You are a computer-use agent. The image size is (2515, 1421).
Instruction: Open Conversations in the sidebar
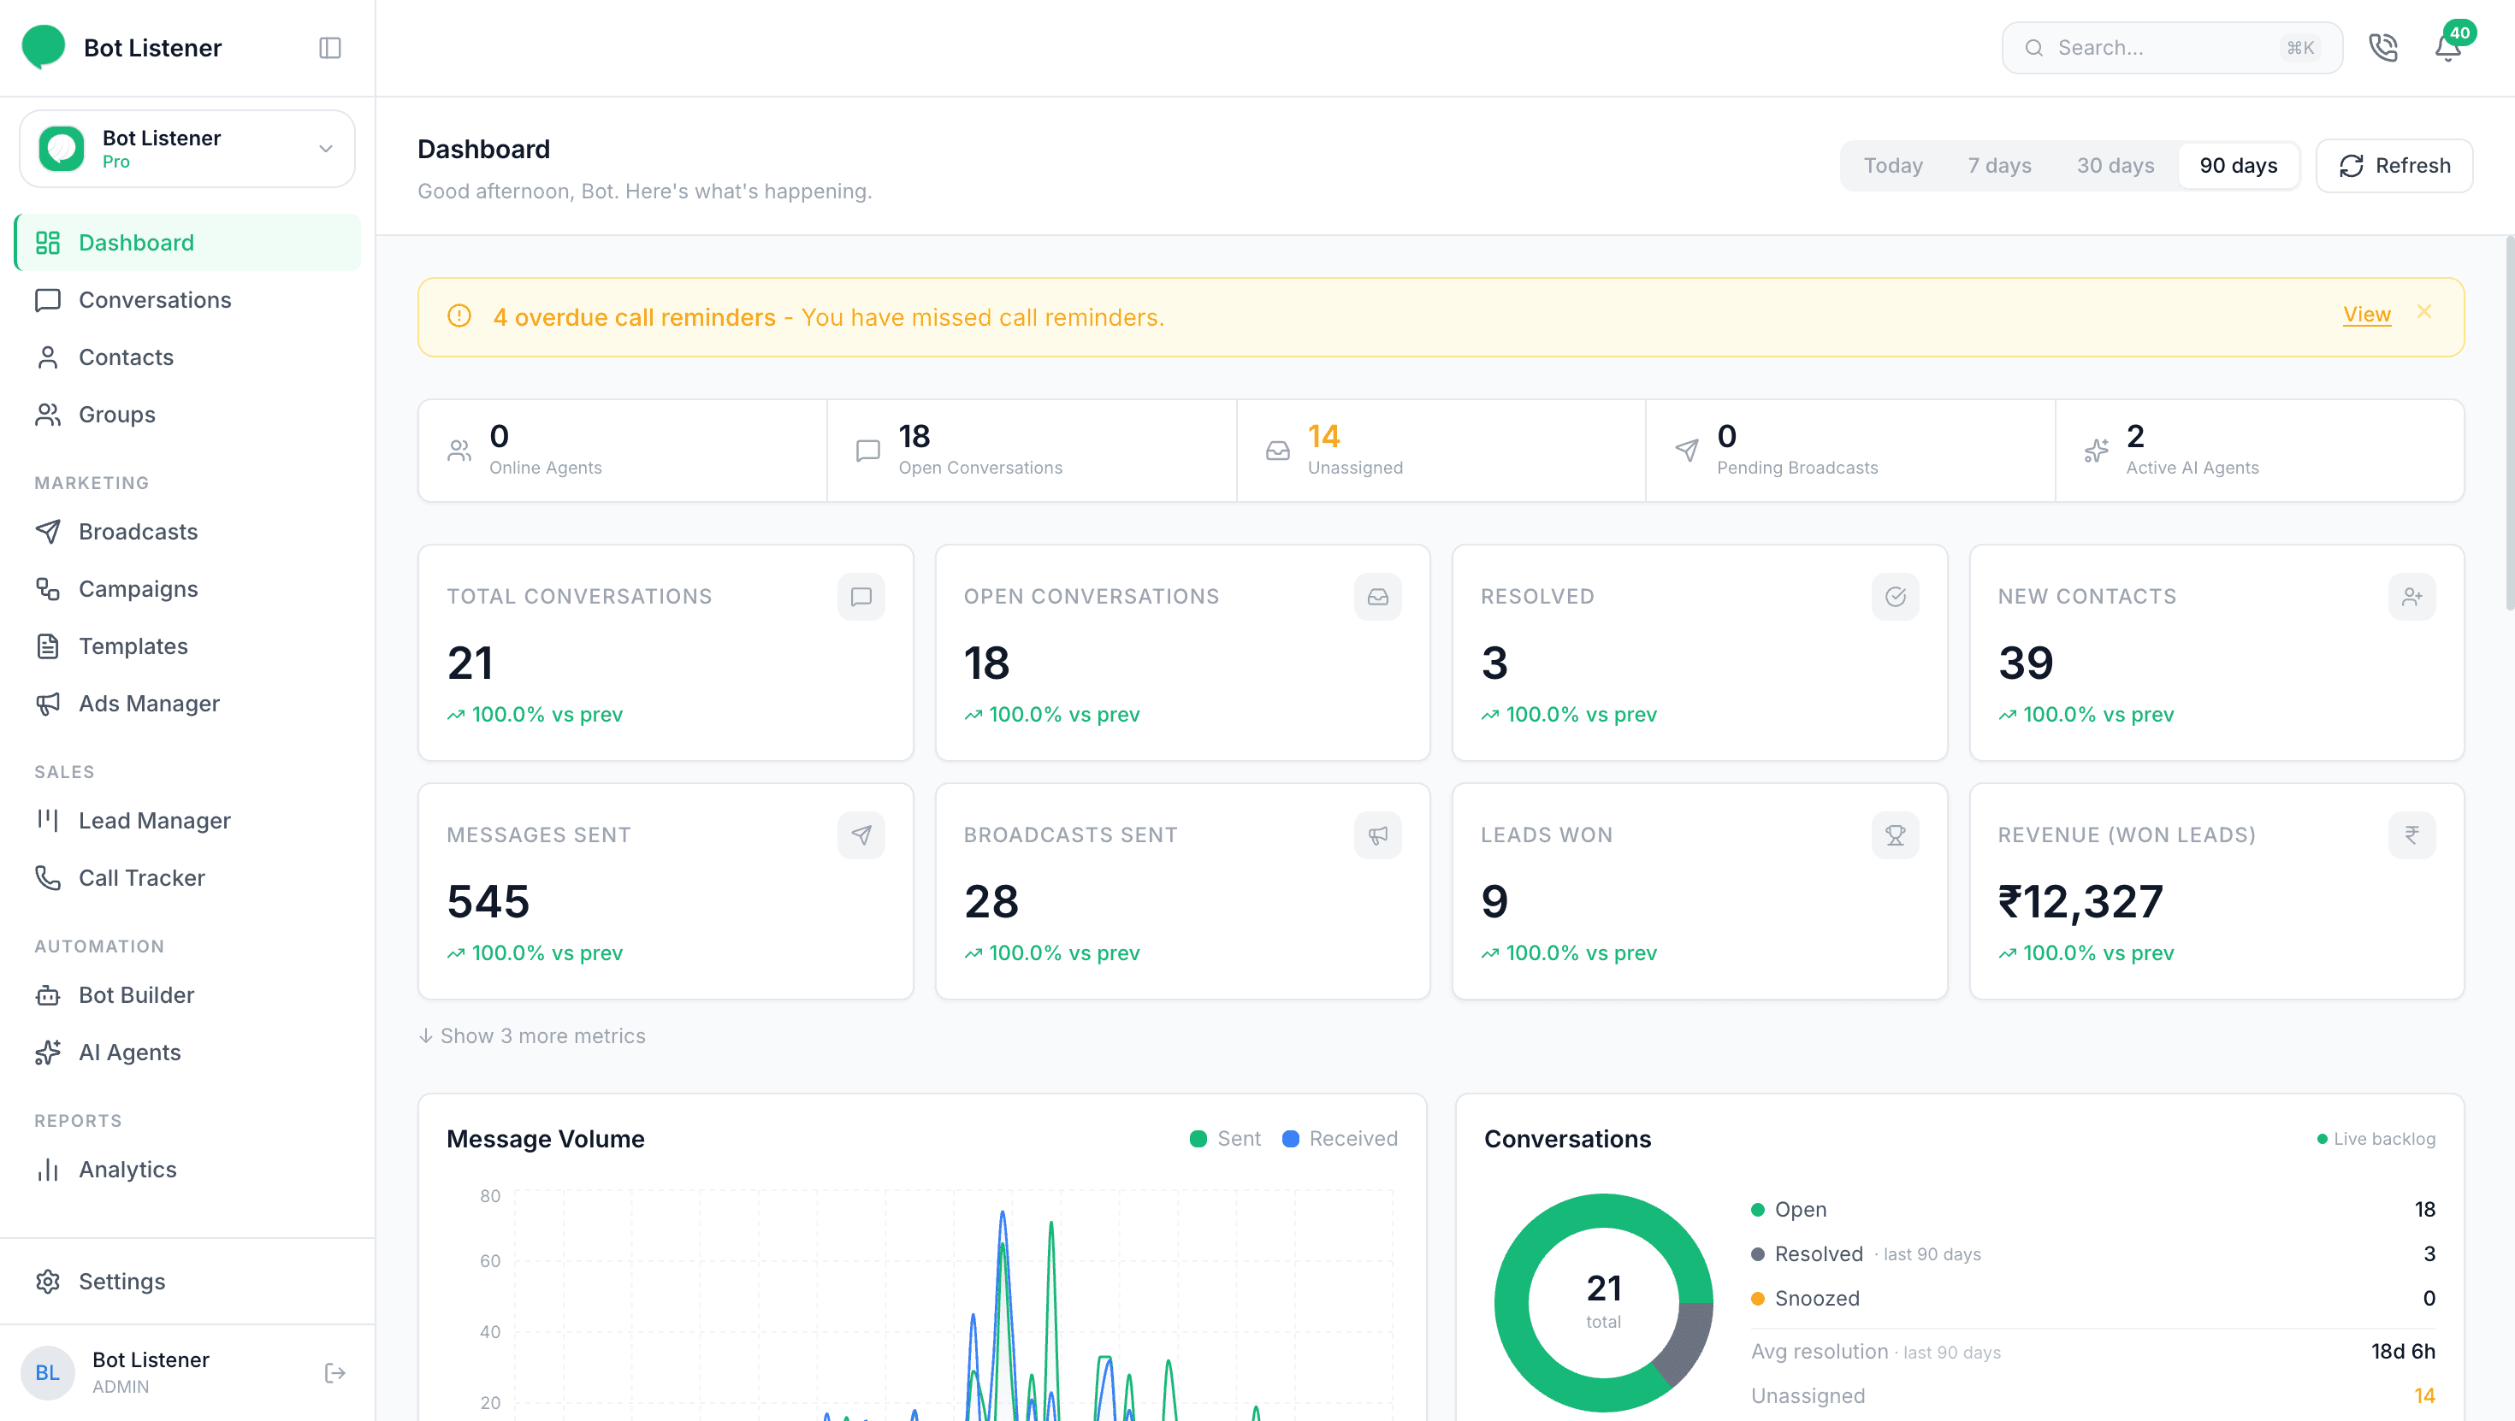click(187, 299)
